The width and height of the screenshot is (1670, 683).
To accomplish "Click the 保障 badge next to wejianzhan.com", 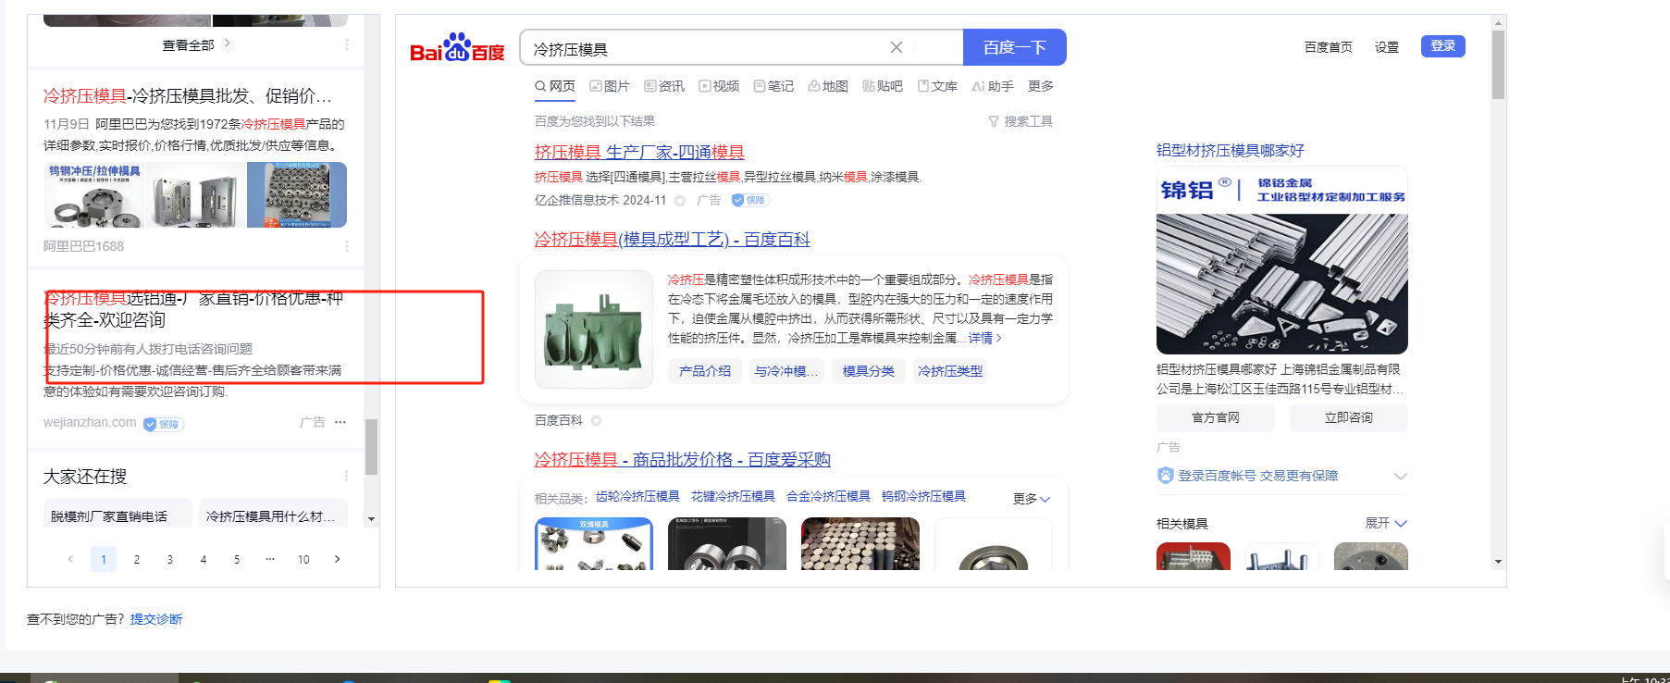I will click(164, 424).
